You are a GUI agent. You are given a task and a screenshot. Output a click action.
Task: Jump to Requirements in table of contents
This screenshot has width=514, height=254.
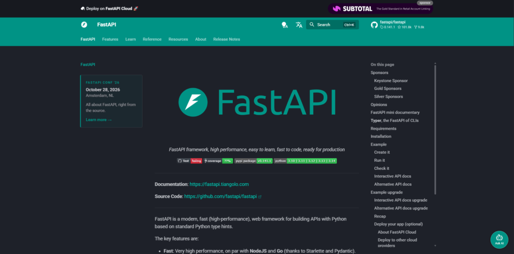(x=383, y=129)
